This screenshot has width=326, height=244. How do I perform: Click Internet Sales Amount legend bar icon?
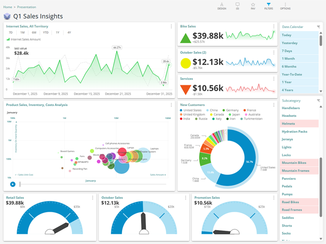tap(8, 39)
